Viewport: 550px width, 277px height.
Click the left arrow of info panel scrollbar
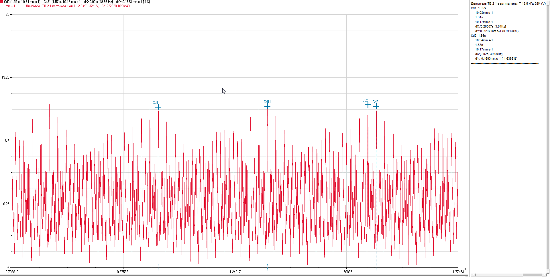point(473,275)
